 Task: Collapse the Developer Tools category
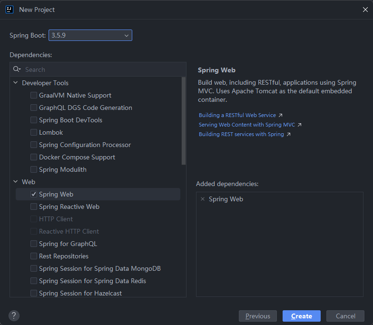[16, 83]
